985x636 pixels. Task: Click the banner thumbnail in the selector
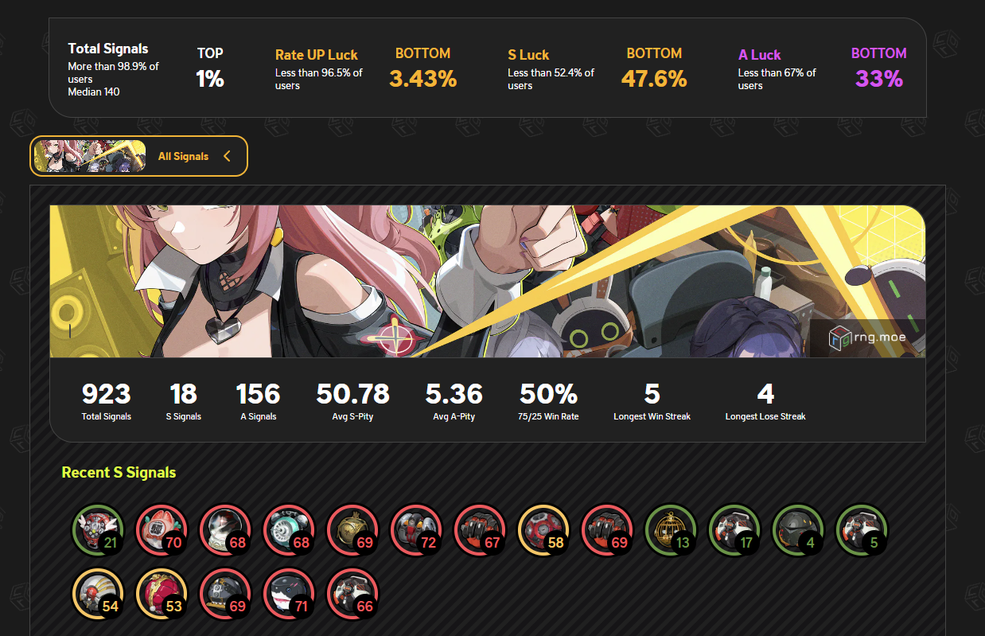pyautogui.click(x=89, y=156)
